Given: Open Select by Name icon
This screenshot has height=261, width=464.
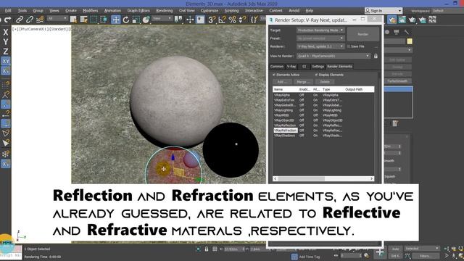Looking at the screenshot, I should [84, 20].
